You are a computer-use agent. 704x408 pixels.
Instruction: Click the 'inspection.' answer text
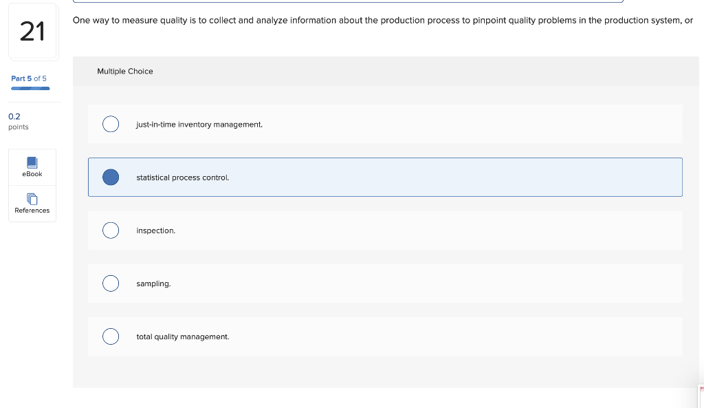pyautogui.click(x=156, y=230)
